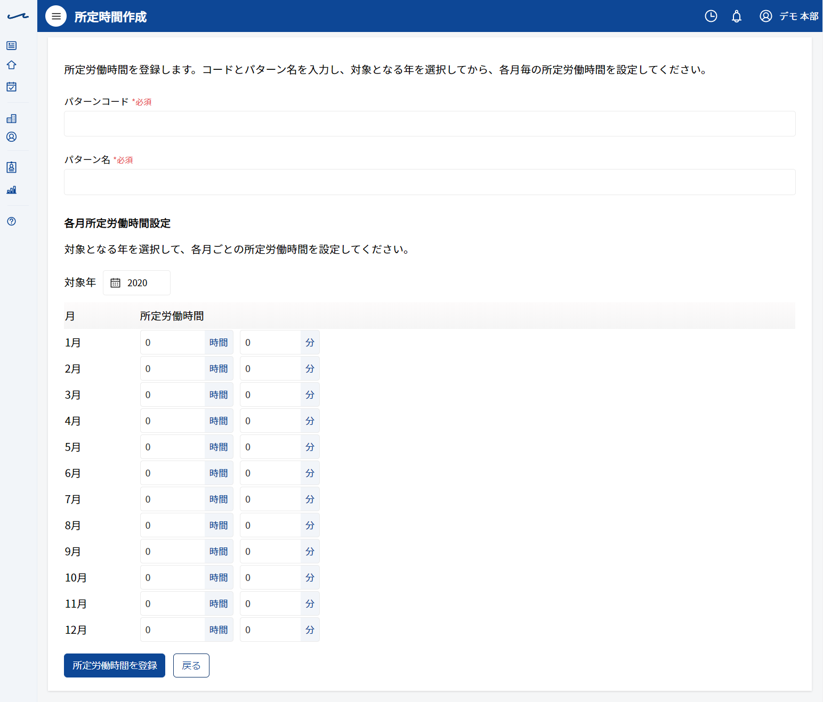Click the 2月 minutes input field
Viewport: 823px width, 702px height.
click(270, 368)
